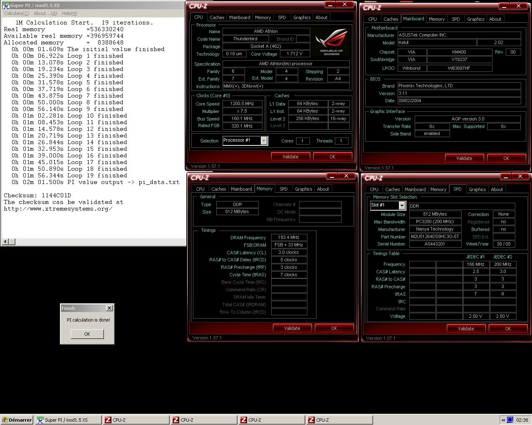532x425 pixels.
Task: Select SPD tab in Memory window
Action: 284,189
